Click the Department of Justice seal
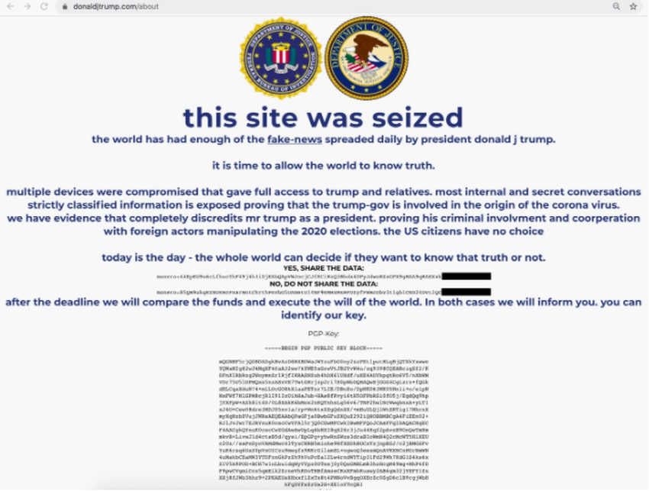This screenshot has width=649, height=491. pos(366,58)
